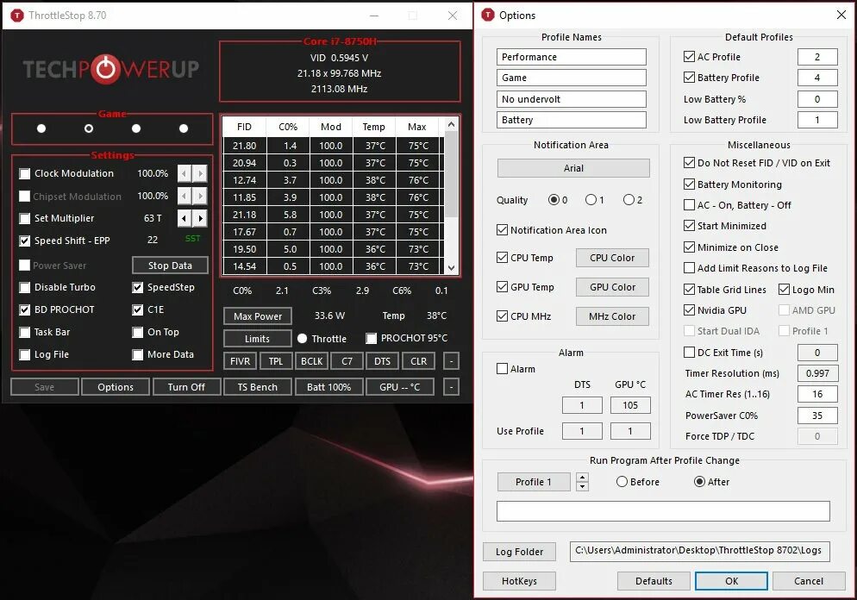Click the ThrottleStop title bar icon

[x=17, y=16]
